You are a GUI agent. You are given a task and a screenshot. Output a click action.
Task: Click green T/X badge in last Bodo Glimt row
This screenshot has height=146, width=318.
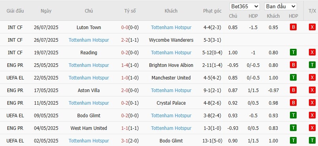312,140
